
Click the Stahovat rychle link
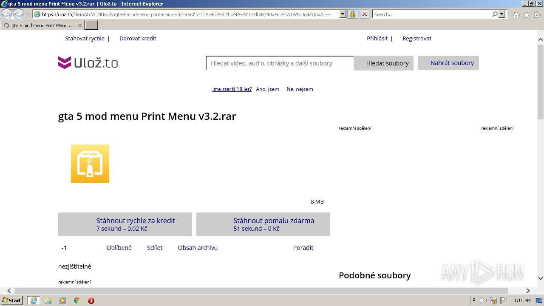coord(85,38)
